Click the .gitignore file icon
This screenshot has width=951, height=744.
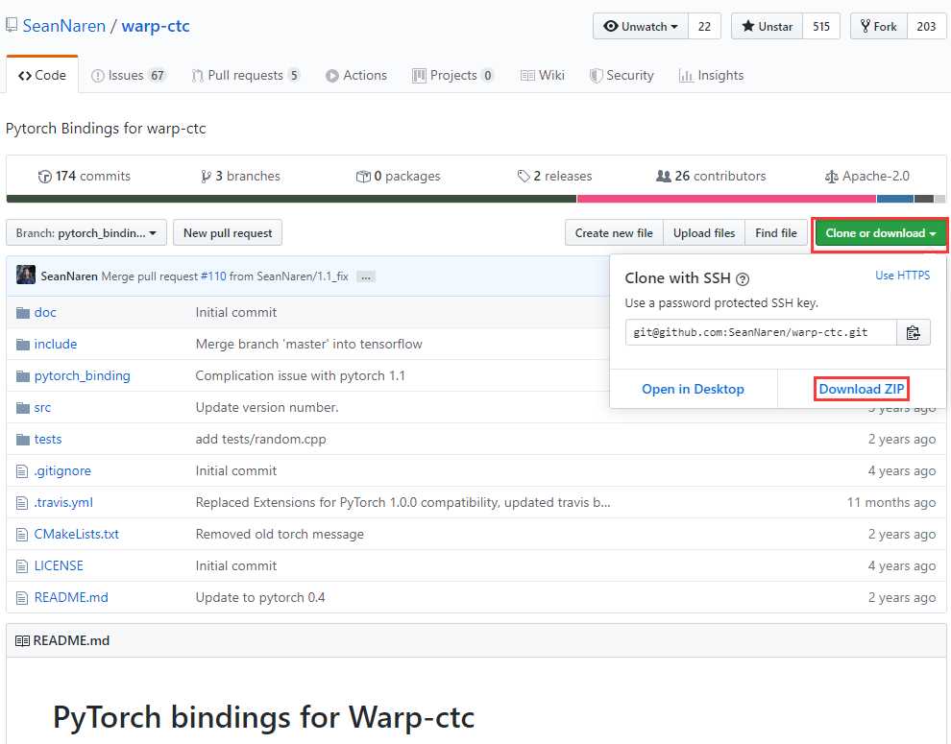22,471
